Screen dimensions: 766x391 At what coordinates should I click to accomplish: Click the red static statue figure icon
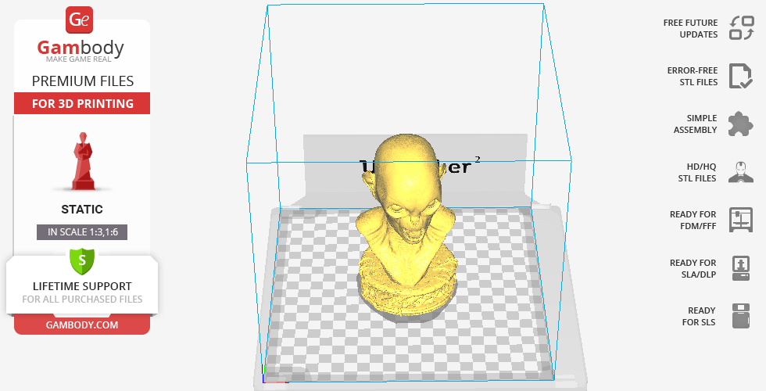82,162
